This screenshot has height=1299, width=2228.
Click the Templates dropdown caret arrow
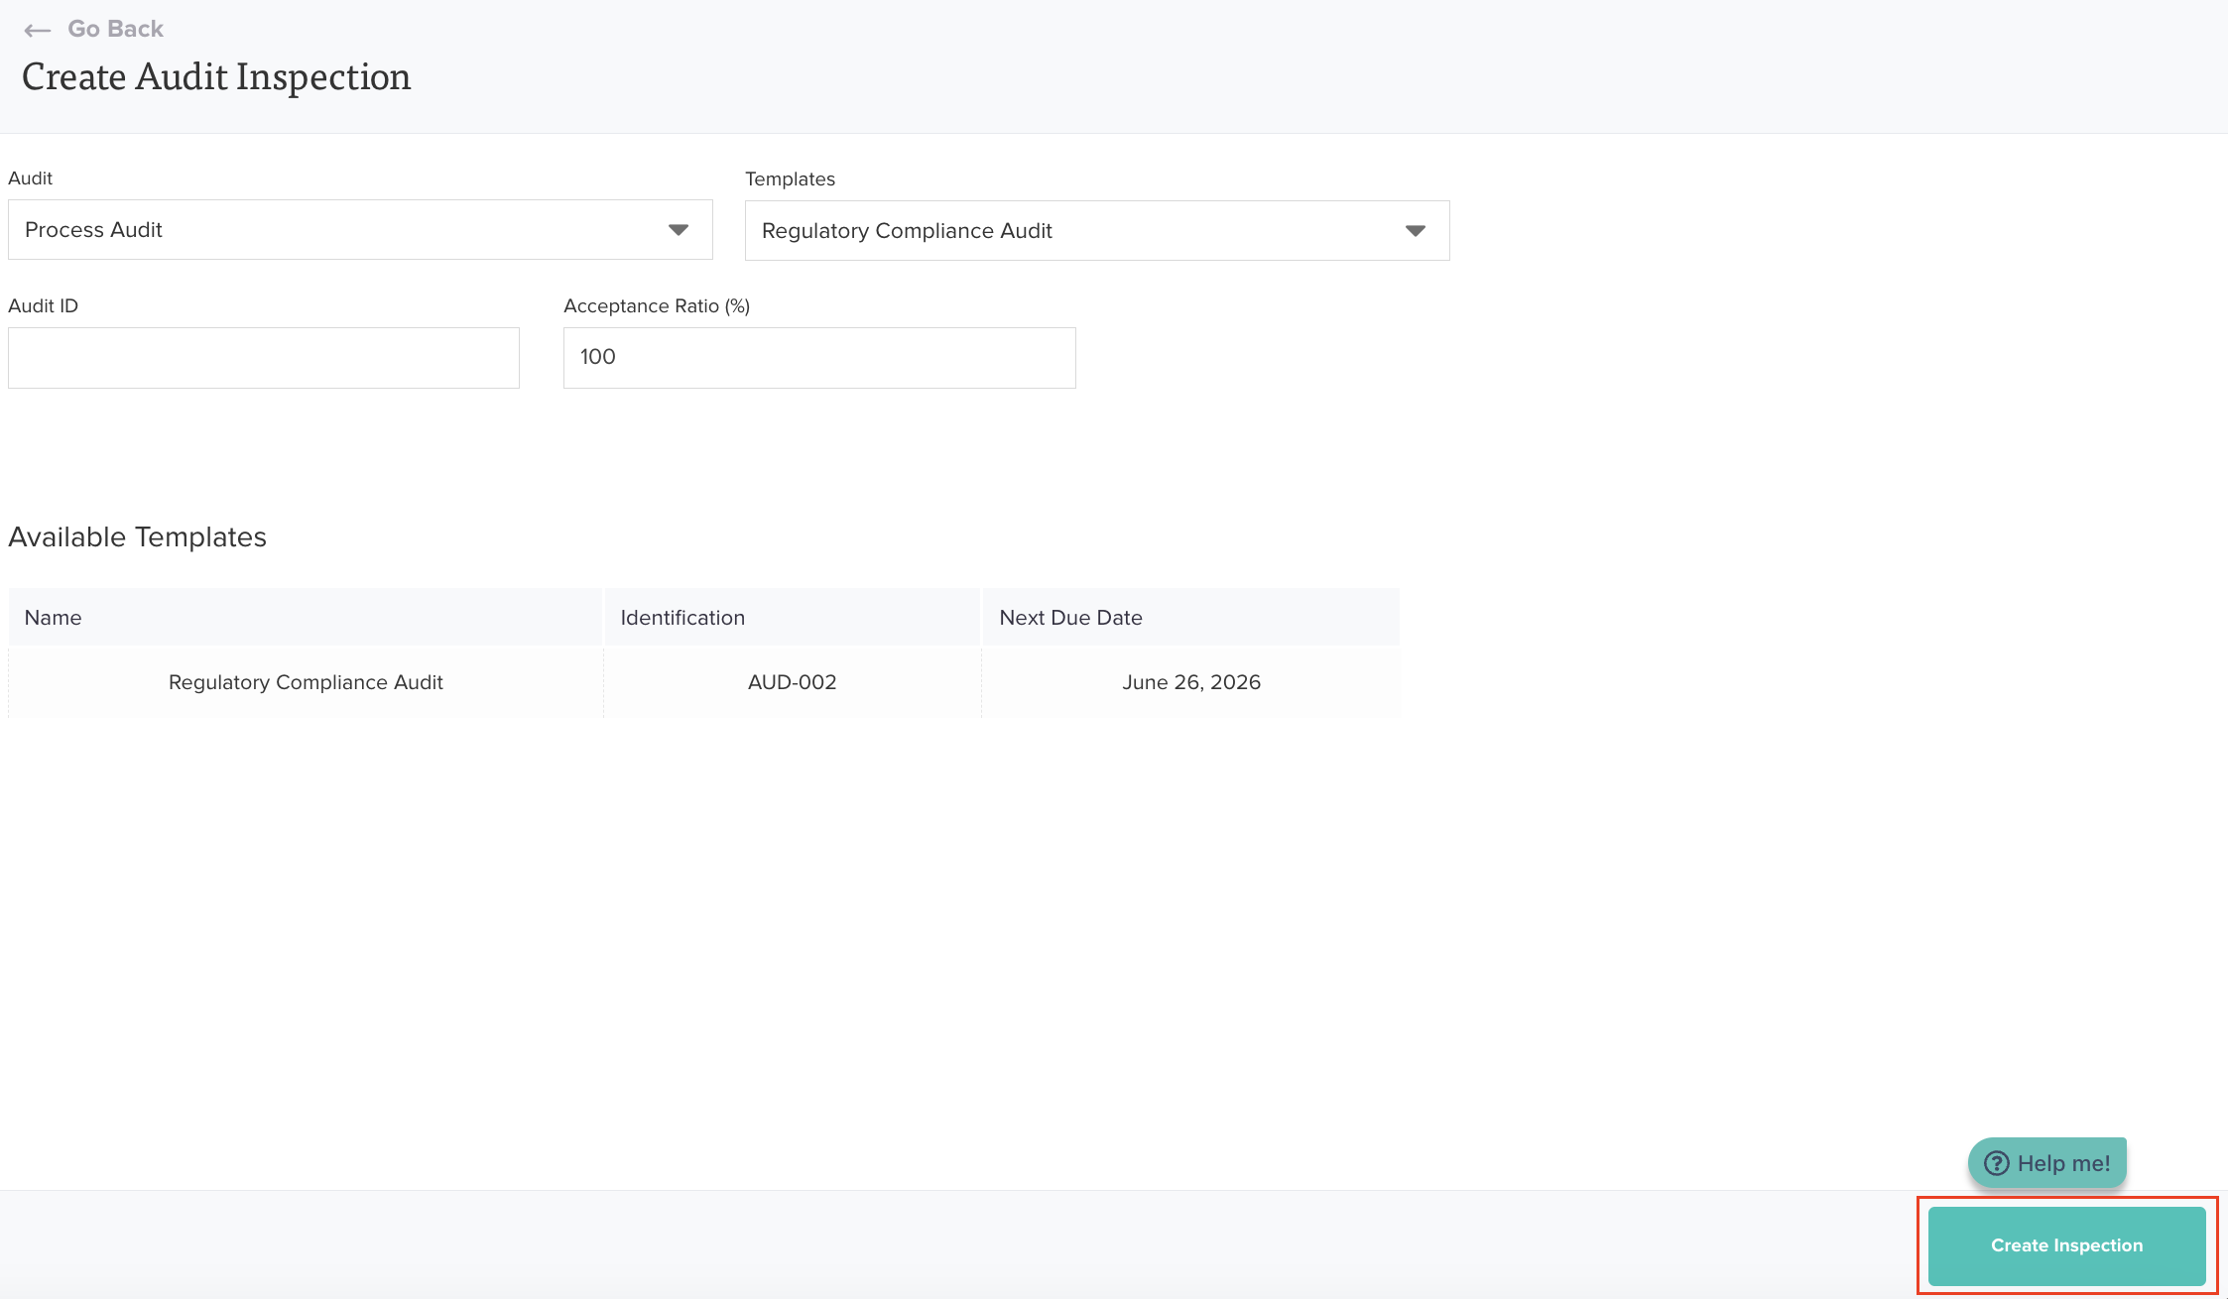(1416, 231)
